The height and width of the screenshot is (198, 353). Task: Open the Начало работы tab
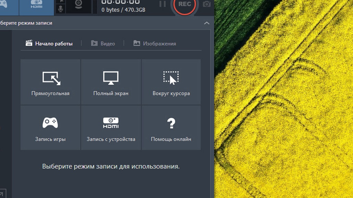click(49, 43)
